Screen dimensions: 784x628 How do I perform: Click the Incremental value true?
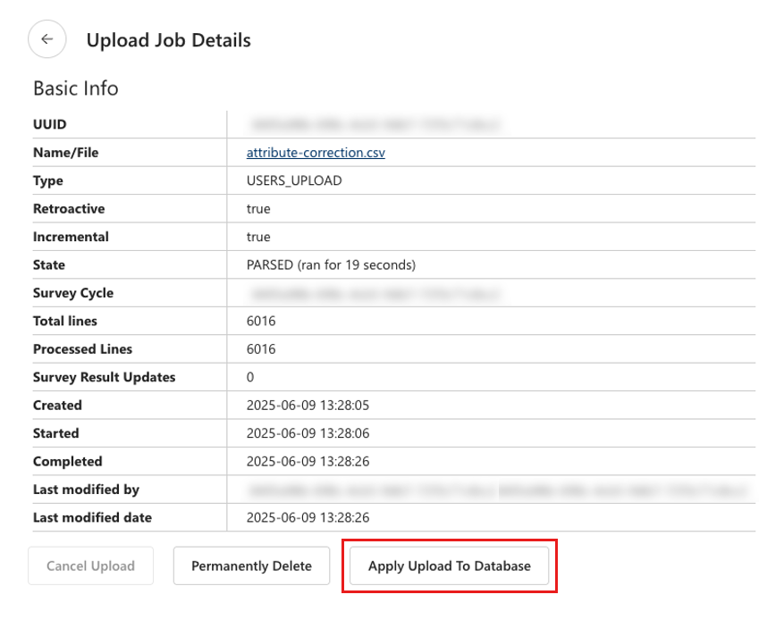258,237
